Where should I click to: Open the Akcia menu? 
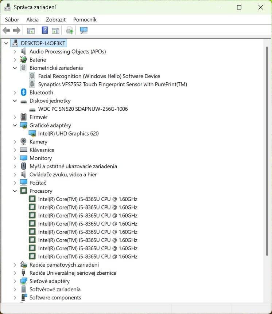32,20
